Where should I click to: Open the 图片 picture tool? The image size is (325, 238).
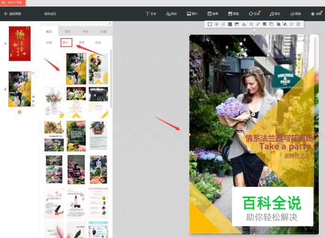[x=192, y=14]
